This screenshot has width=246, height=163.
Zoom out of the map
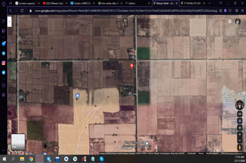click(240, 140)
